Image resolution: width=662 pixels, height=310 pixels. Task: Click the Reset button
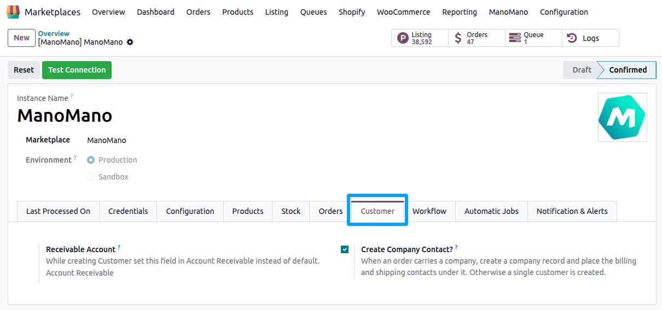tap(24, 70)
